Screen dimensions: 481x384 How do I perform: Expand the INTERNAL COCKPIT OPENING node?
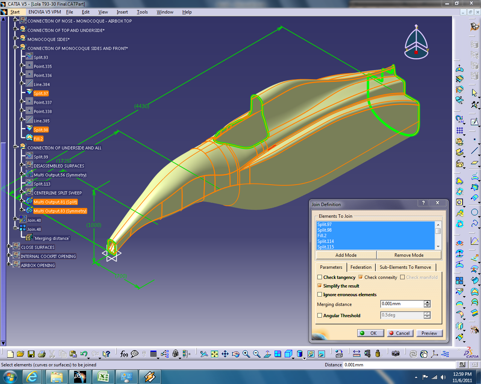(x=9, y=255)
